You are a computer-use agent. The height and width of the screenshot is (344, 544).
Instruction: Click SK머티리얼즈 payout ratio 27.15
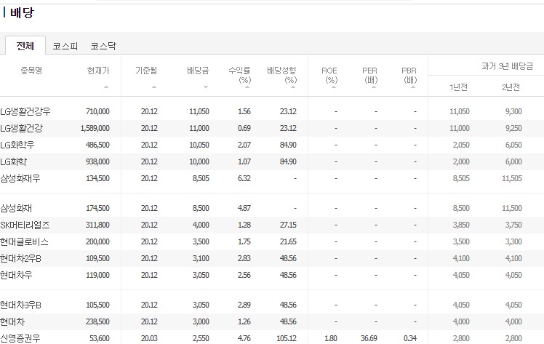[288, 225]
